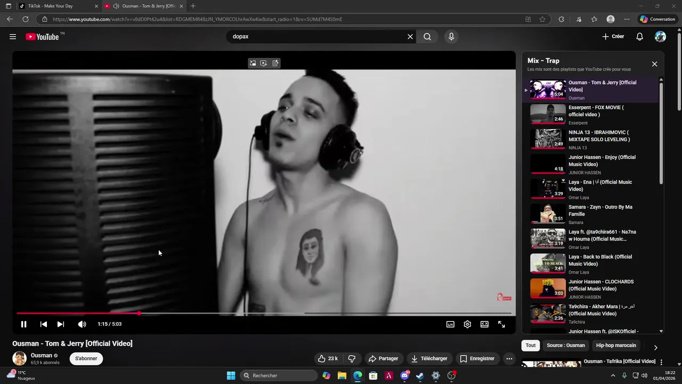Click the red playhead scrubber dot
Image resolution: width=682 pixels, height=384 pixels.
139,313
